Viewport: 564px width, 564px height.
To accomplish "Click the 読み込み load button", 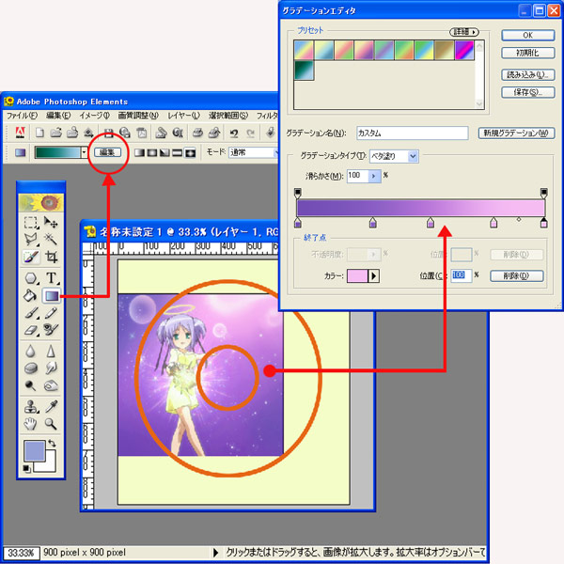I will pyautogui.click(x=527, y=75).
